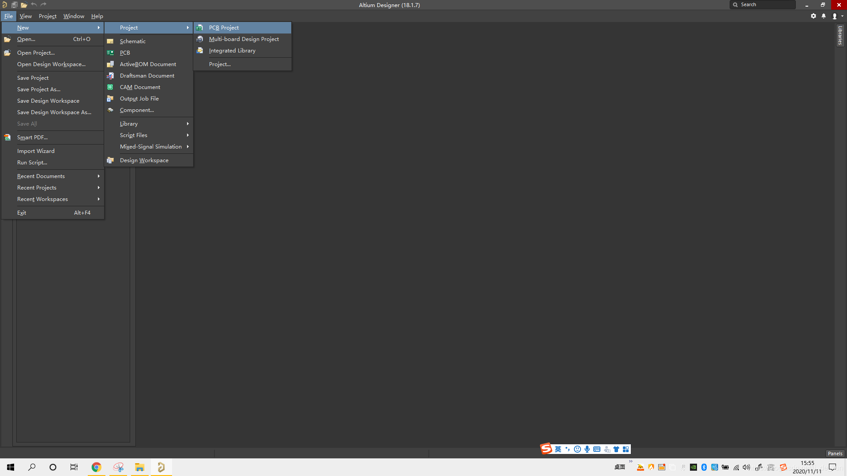The image size is (847, 476).
Task: Click the Windows Start button
Action: 11,467
